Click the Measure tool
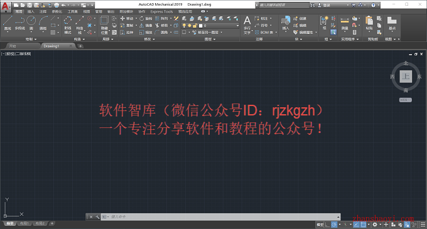Screen dimensions: 427x229 click(x=345, y=23)
